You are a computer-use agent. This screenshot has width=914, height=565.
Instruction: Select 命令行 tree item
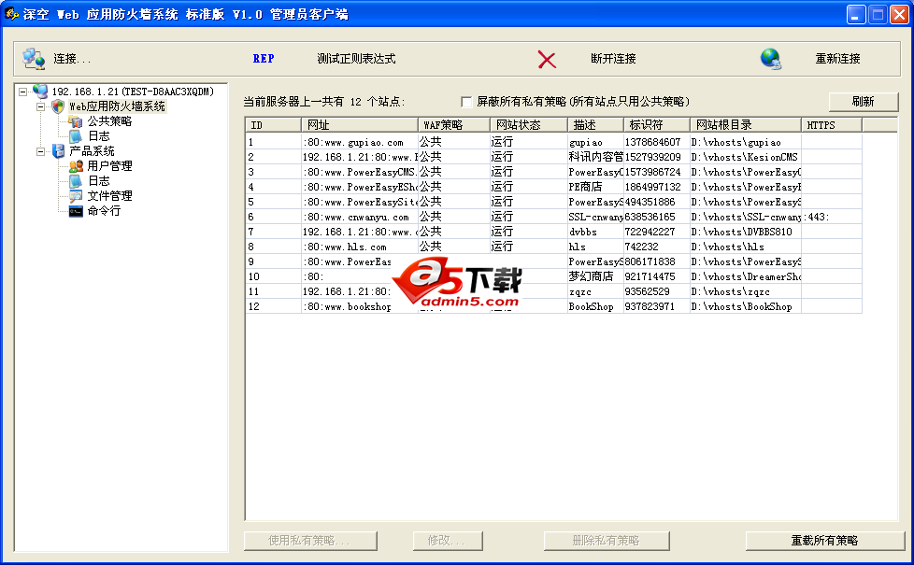coord(104,211)
